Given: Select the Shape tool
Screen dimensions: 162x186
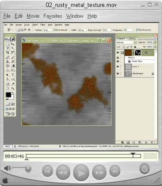Looking at the screenshot, I should 12,79.
